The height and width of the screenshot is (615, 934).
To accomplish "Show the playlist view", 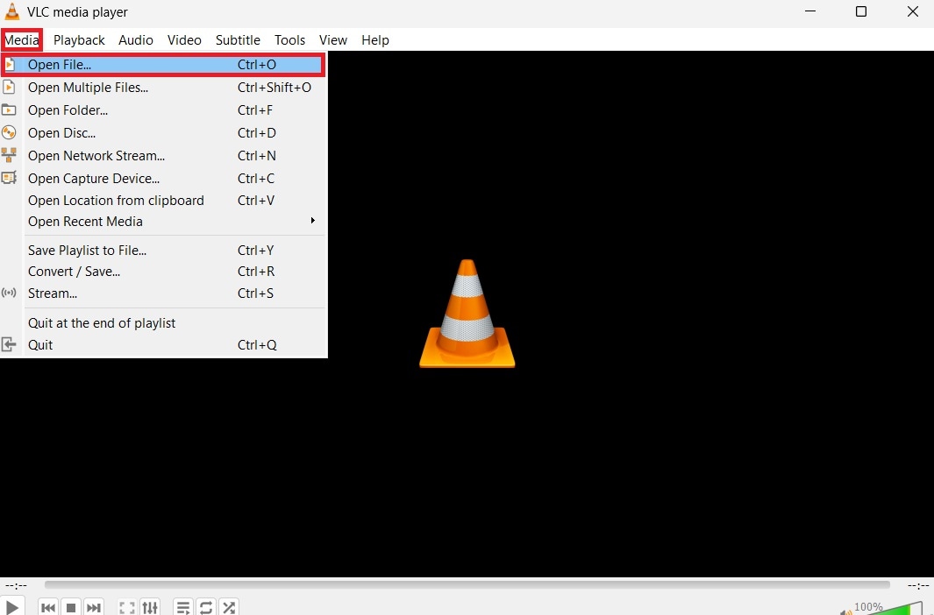I will click(182, 607).
